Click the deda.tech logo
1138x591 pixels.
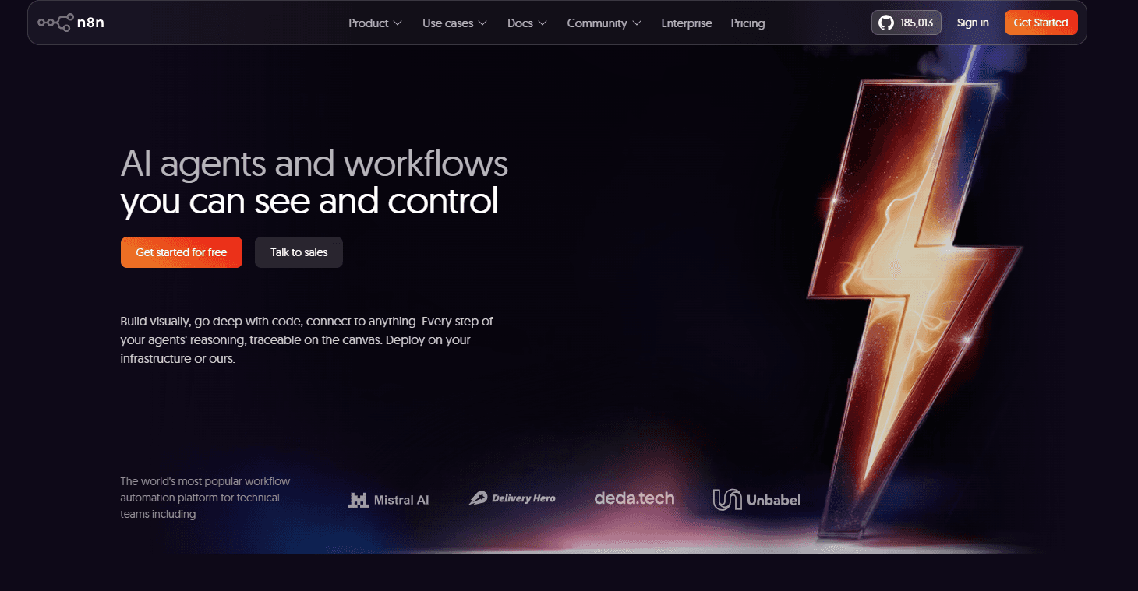point(634,498)
